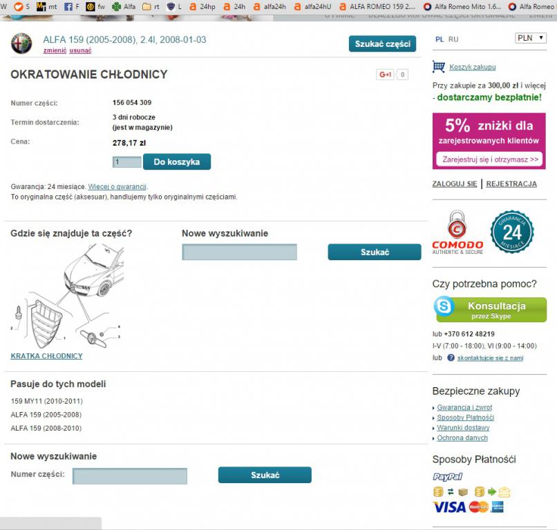Click Szukać części button
This screenshot has width=557, height=530.
(383, 44)
